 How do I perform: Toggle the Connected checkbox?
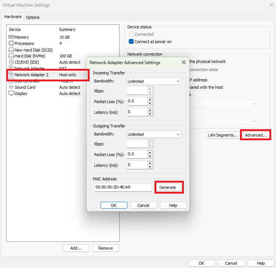click(131, 34)
